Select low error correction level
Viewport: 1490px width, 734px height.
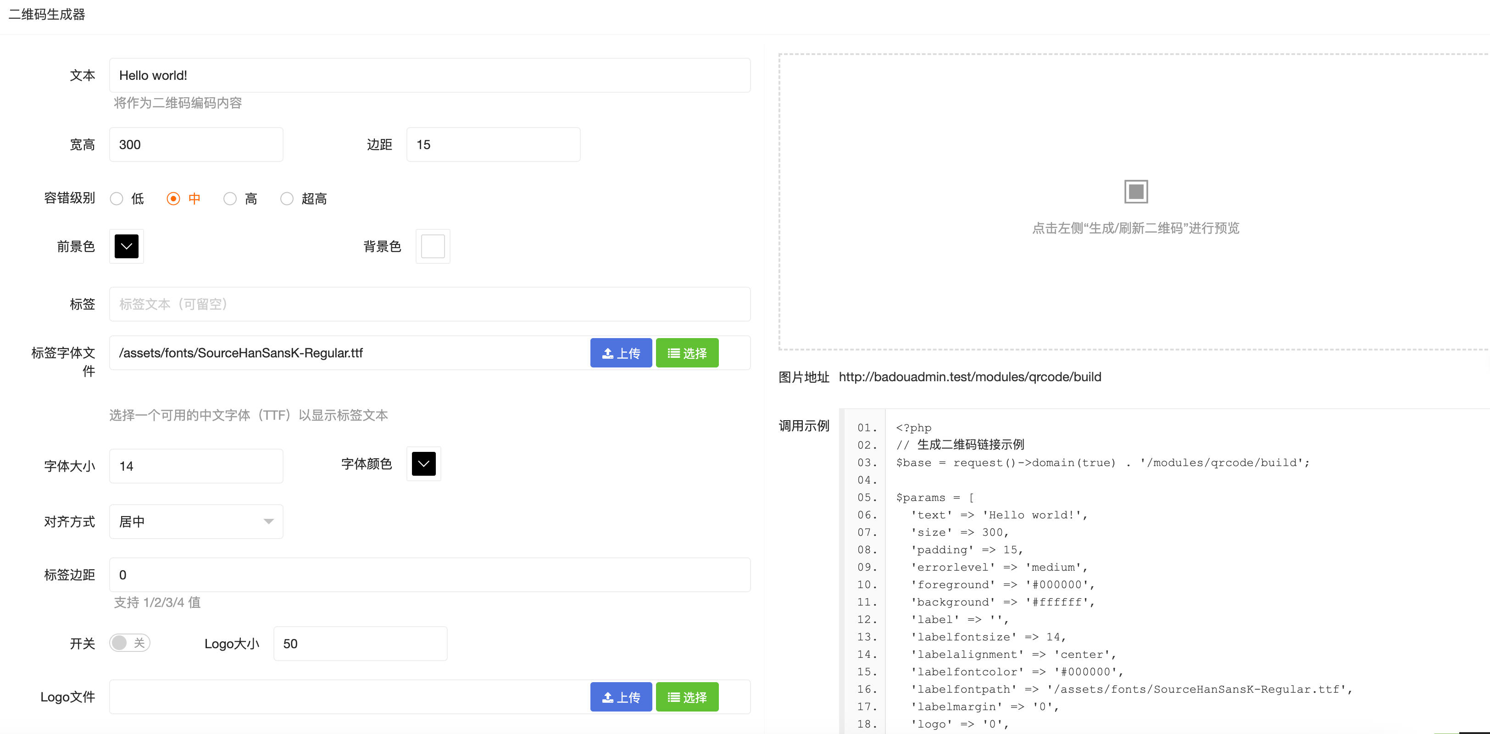(x=117, y=199)
